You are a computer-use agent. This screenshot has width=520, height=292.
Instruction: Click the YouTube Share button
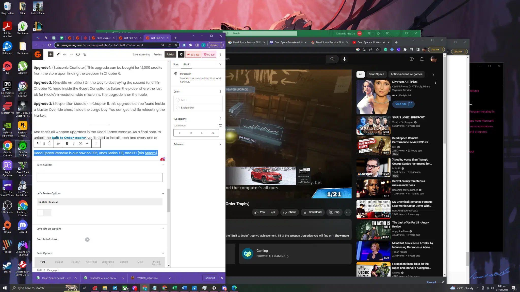tap(289, 212)
